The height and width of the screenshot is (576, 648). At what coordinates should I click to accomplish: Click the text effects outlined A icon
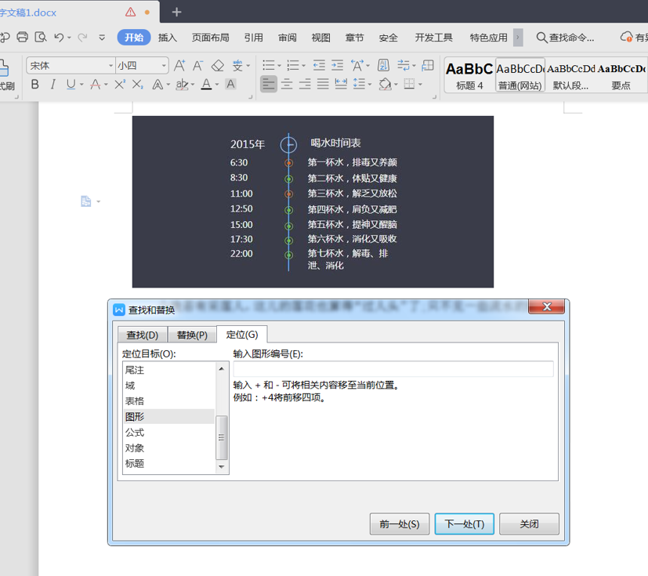pos(157,85)
